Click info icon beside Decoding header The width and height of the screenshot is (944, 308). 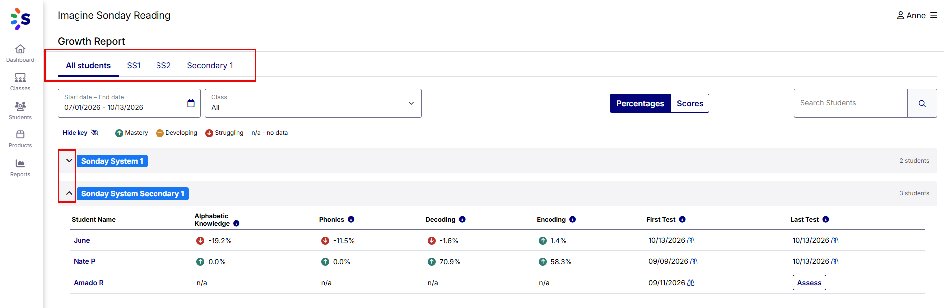point(462,219)
